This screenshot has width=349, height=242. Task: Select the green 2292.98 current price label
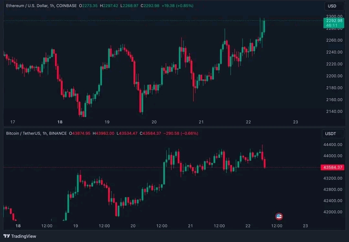[x=334, y=21]
